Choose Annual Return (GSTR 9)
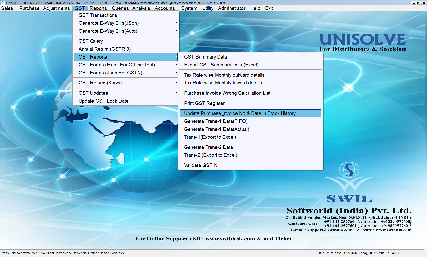The image size is (427, 257). coord(126,49)
